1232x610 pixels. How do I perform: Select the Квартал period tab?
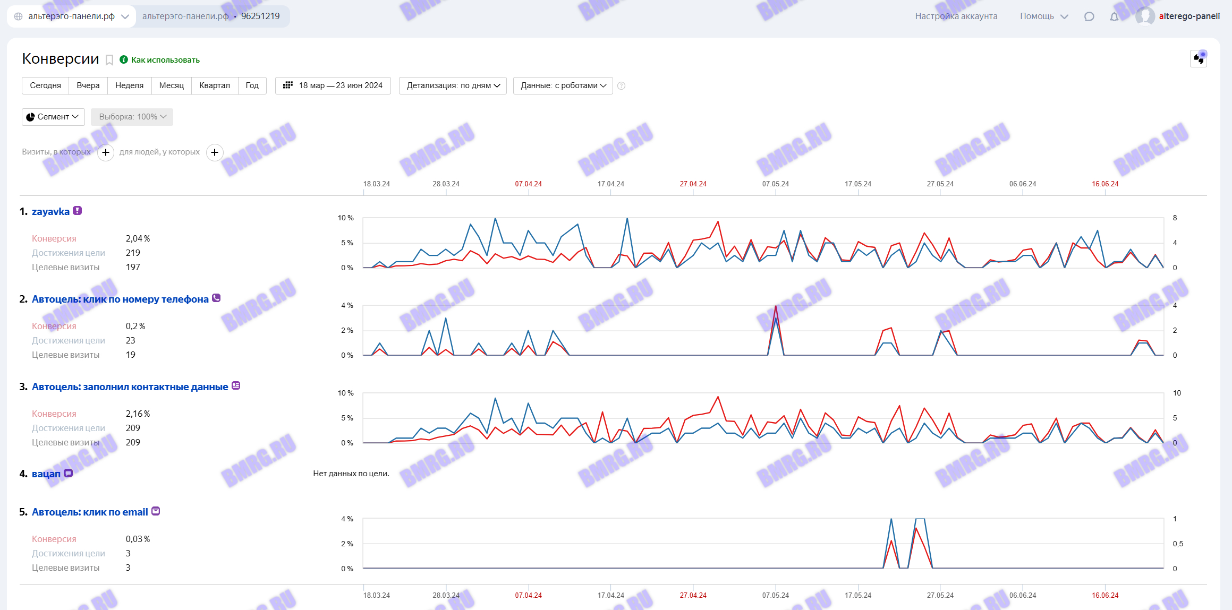pyautogui.click(x=215, y=85)
